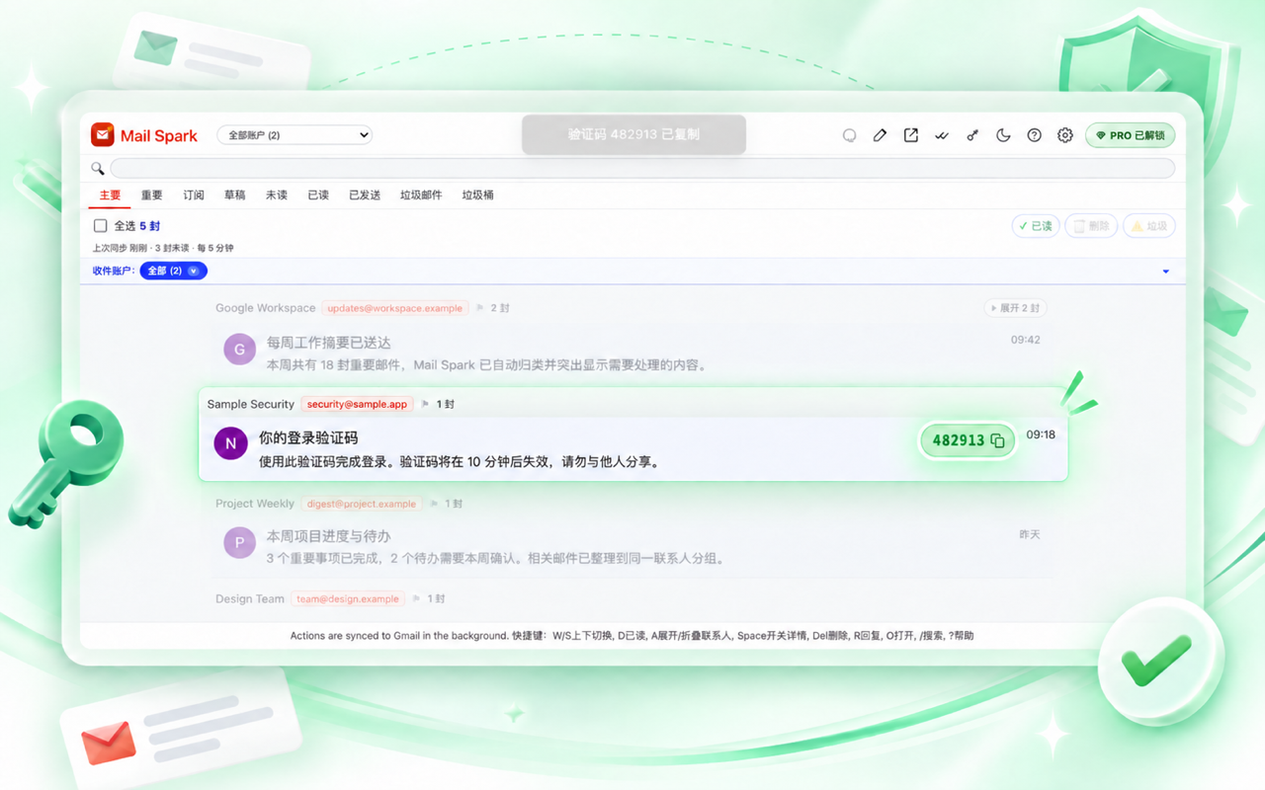Click the security@sample.app address tag
Image resolution: width=1265 pixels, height=790 pixels.
(357, 404)
